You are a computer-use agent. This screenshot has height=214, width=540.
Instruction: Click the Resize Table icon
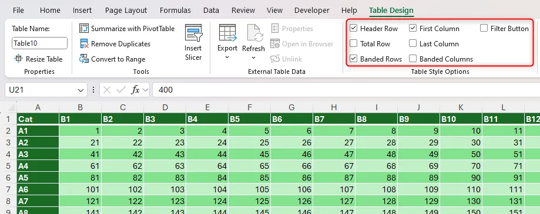[18, 59]
